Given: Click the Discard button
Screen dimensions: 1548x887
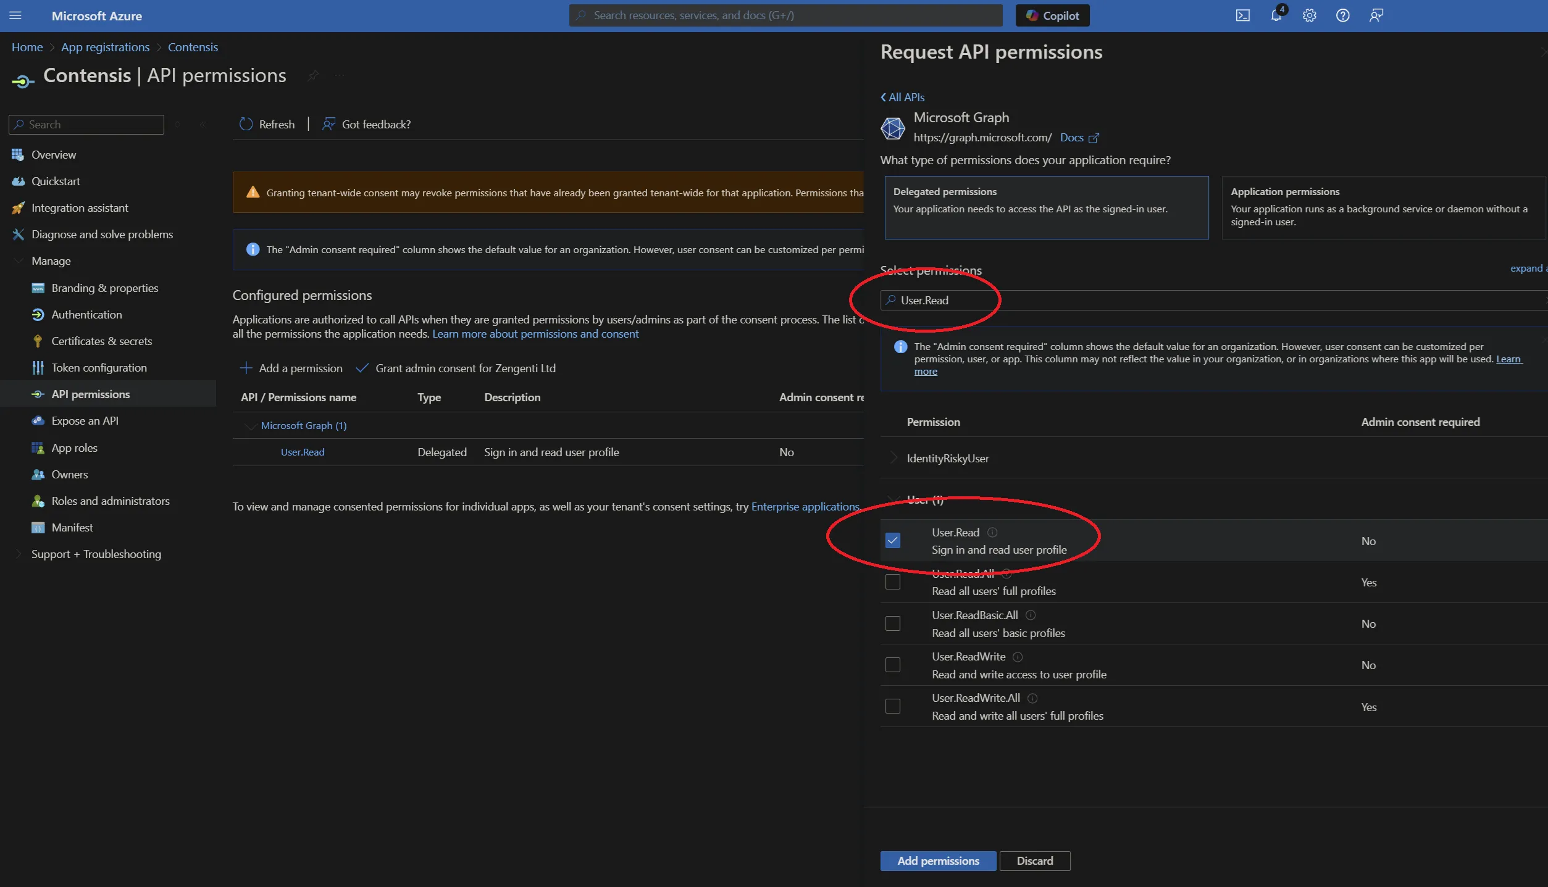Looking at the screenshot, I should tap(1034, 860).
